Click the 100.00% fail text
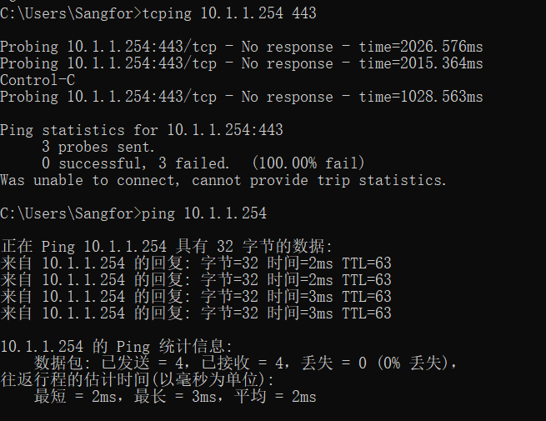This screenshot has height=421, width=546. [x=308, y=163]
